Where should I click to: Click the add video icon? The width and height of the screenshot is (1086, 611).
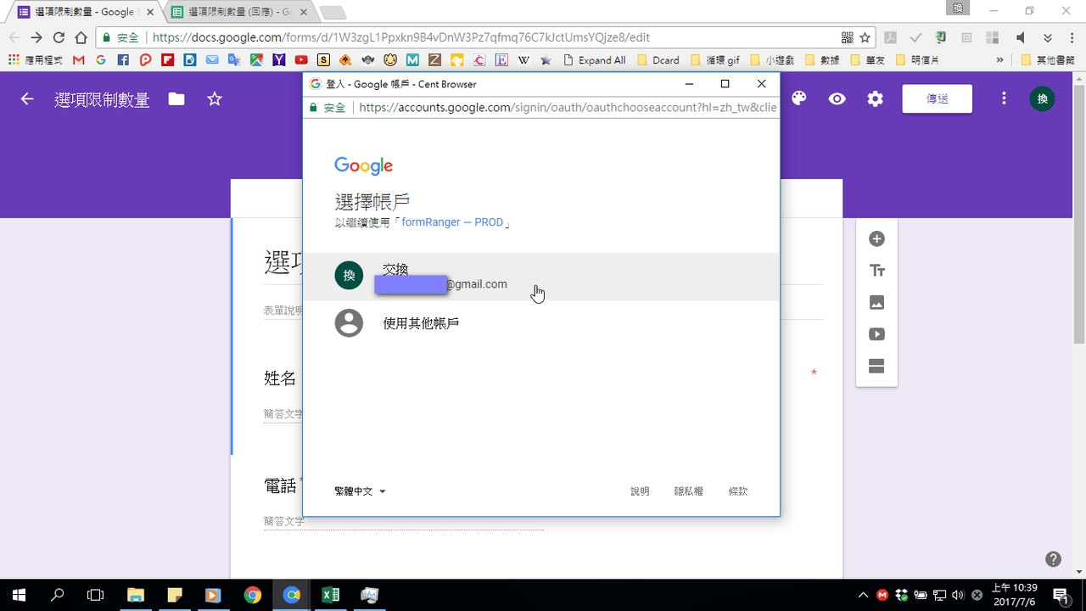pos(877,334)
